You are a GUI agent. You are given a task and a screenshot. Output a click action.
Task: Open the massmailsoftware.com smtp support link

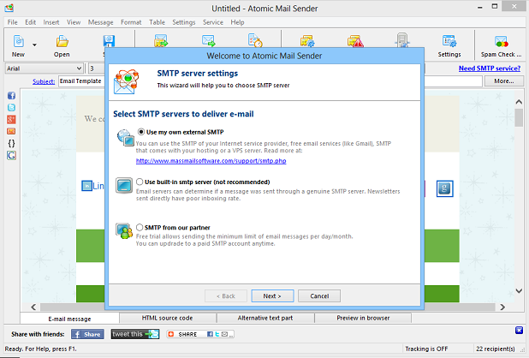(x=211, y=161)
